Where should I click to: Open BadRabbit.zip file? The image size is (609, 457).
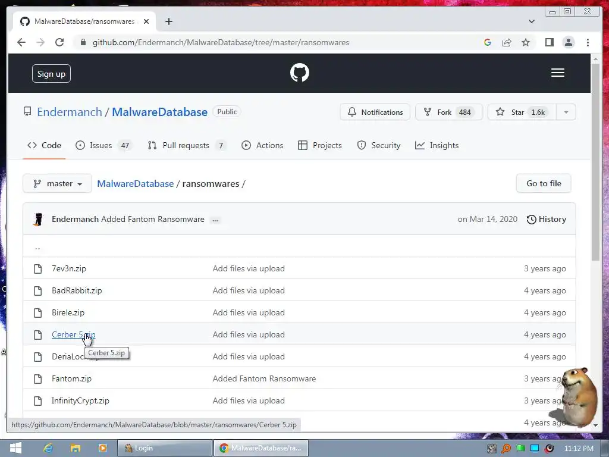tap(77, 290)
